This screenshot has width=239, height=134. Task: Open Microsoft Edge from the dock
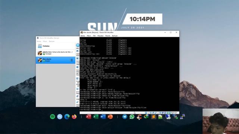pos(67,117)
